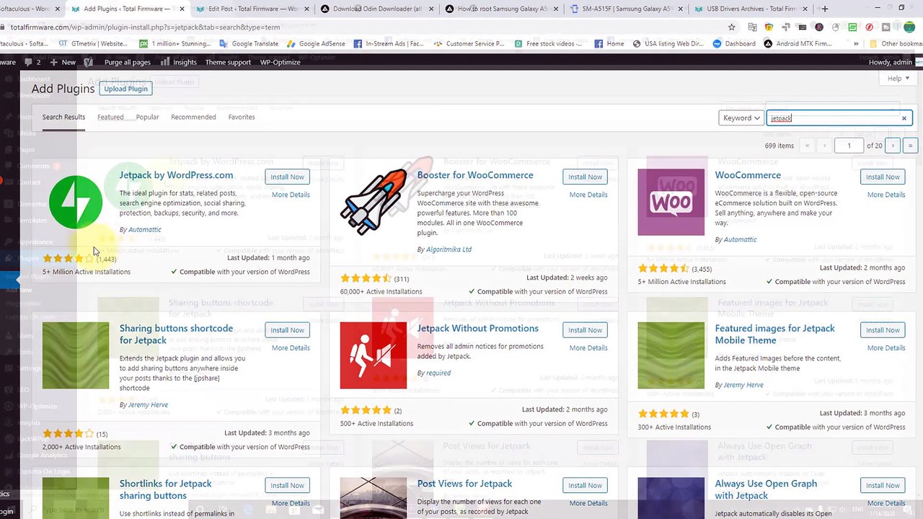Install Jetpack Without Promotions now

(585, 330)
